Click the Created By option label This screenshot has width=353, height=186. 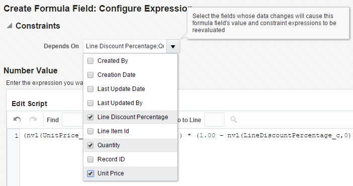[x=112, y=61]
